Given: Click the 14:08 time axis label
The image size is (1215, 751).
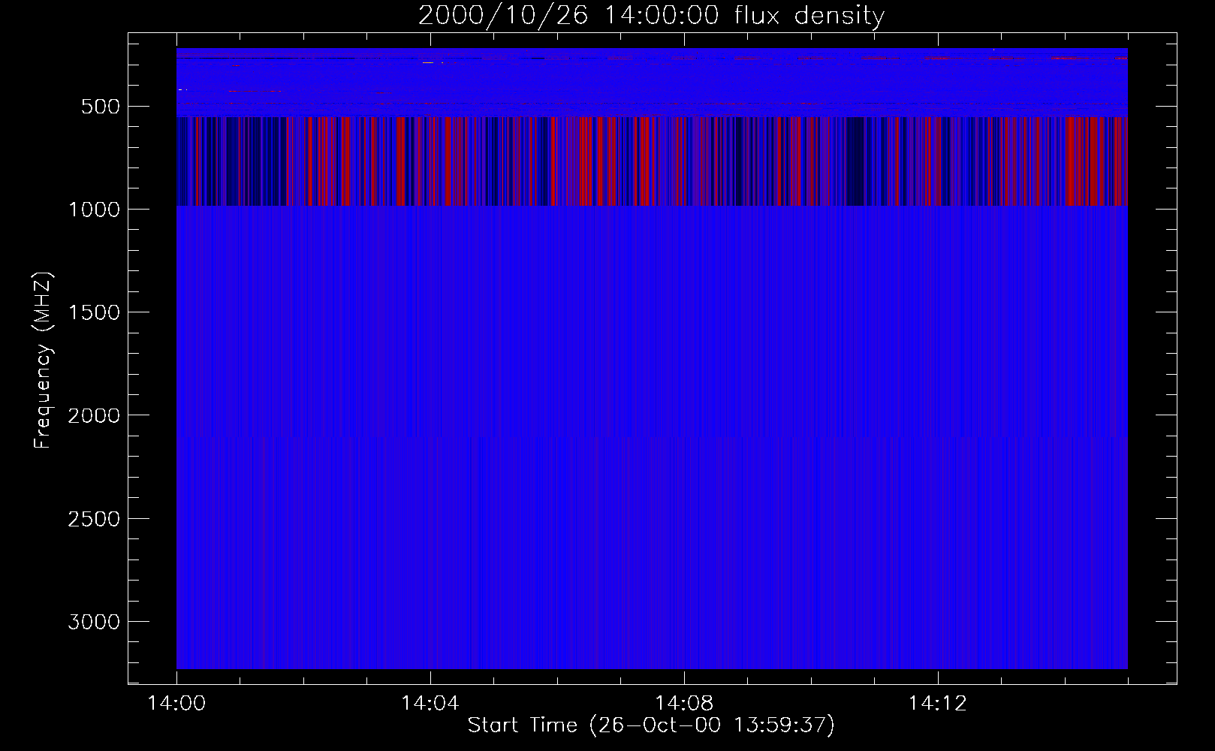Looking at the screenshot, I should click(x=683, y=704).
